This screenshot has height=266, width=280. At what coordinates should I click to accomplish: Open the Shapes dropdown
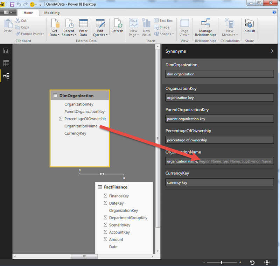(x=164, y=34)
